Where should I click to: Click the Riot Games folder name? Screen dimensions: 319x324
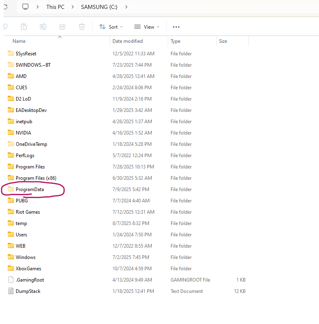(28, 212)
